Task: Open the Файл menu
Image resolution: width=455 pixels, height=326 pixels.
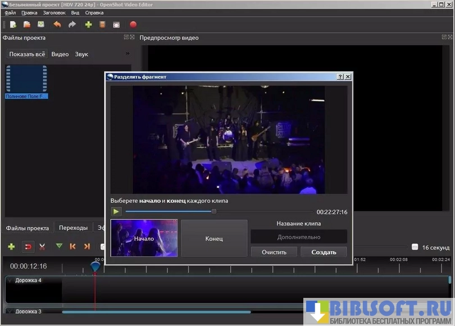Action: pos(10,12)
